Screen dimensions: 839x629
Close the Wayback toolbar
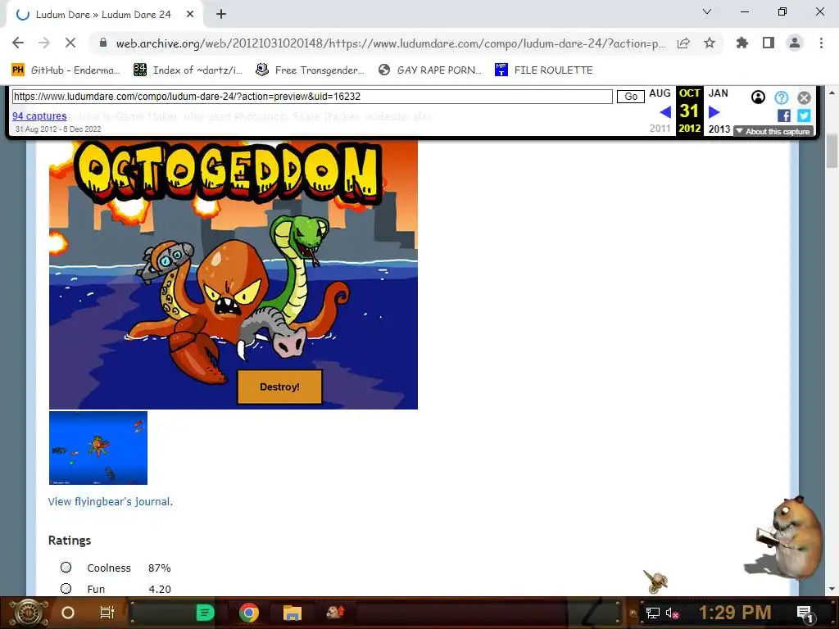(x=804, y=97)
